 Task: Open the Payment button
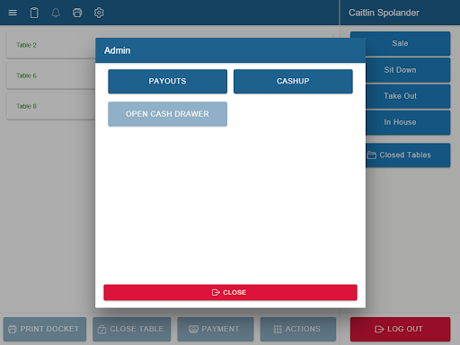[x=216, y=329]
